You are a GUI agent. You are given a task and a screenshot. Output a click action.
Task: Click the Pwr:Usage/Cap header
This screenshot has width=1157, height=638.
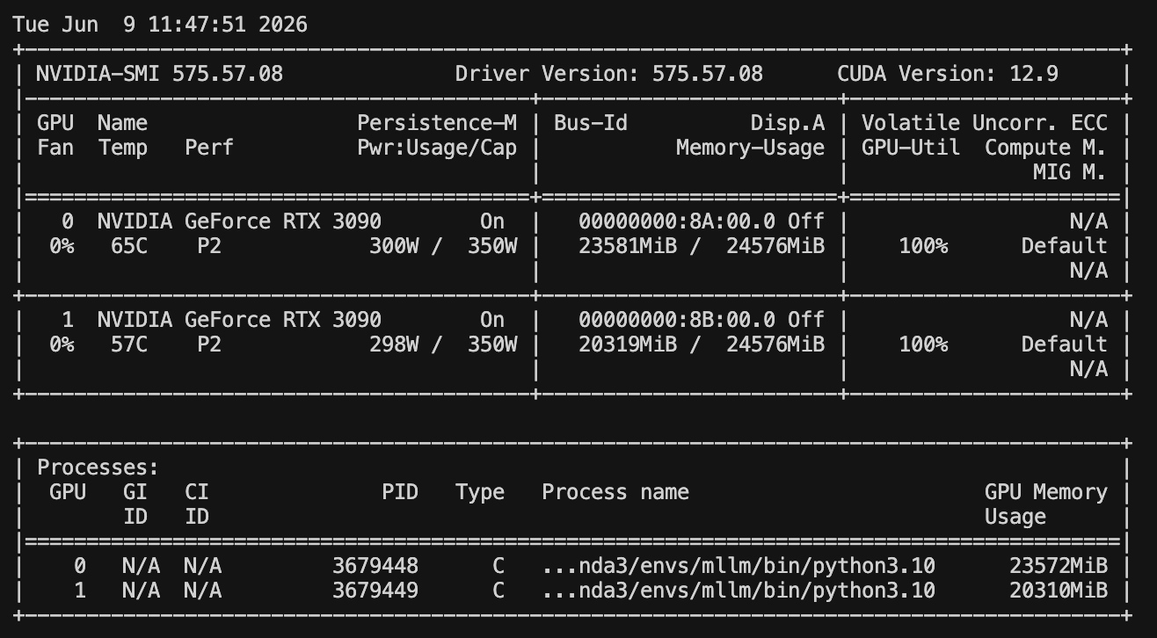pos(437,147)
